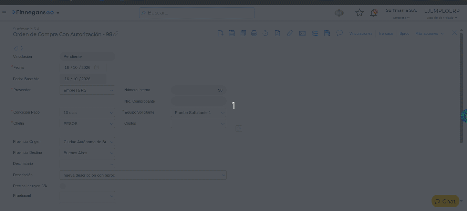The width and height of the screenshot is (467, 211).
Task: Open the Surfmanía S.A. Empresa selector
Action: pyautogui.click(x=402, y=13)
